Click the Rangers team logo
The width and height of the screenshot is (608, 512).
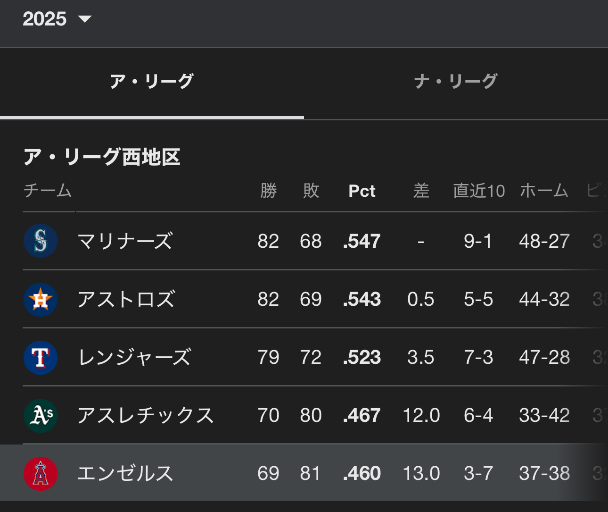point(41,357)
